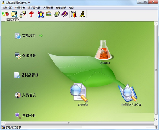Open the 人员情况 menu
The image size is (159, 131).
pyautogui.click(x=48, y=8)
